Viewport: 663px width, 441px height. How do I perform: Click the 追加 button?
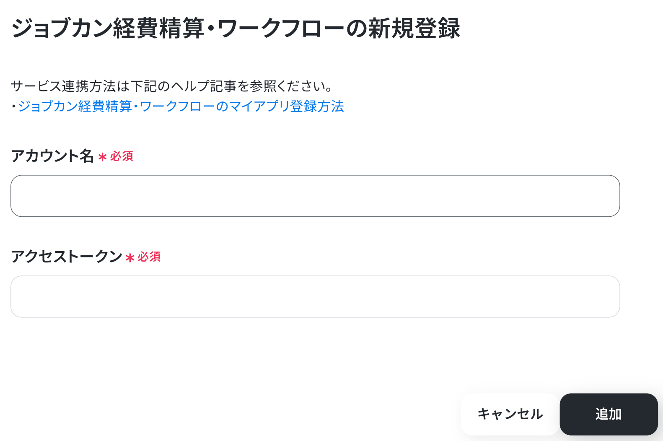(x=609, y=414)
